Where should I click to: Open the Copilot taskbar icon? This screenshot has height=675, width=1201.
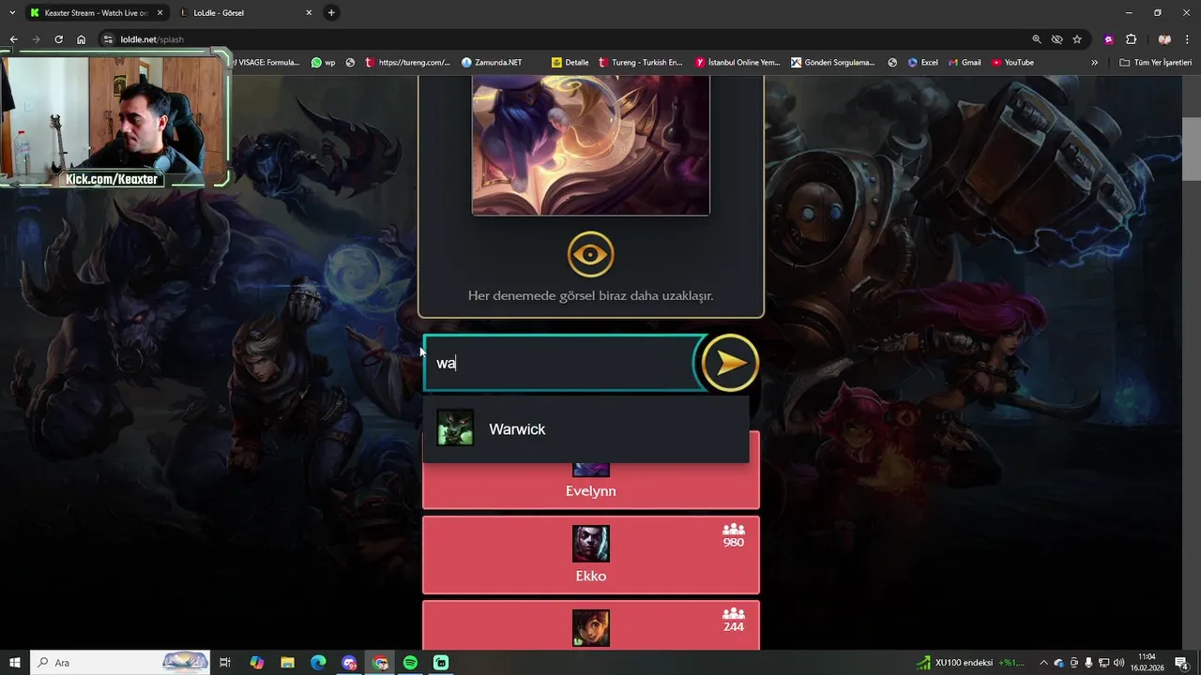pos(257,663)
